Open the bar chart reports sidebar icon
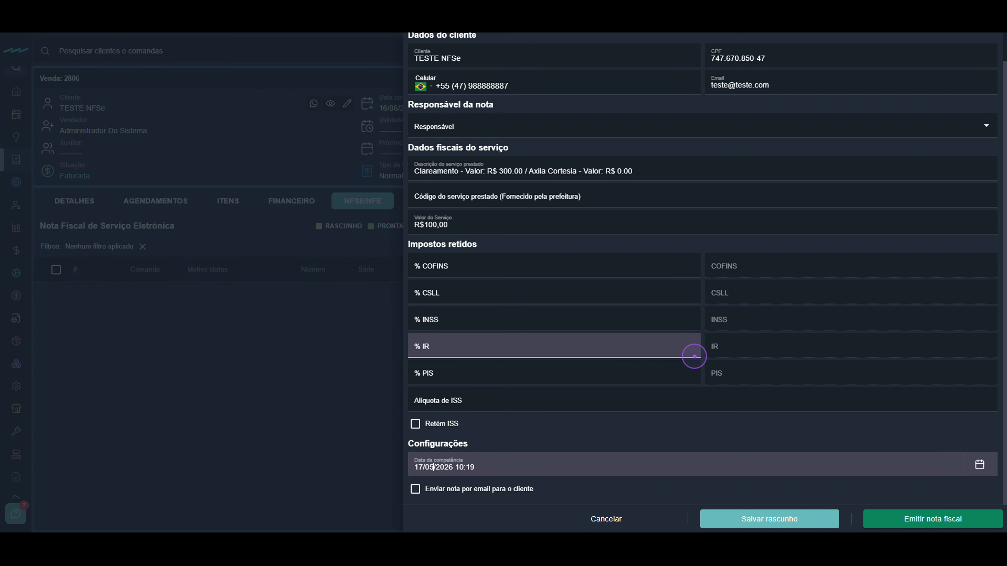 pyautogui.click(x=16, y=227)
